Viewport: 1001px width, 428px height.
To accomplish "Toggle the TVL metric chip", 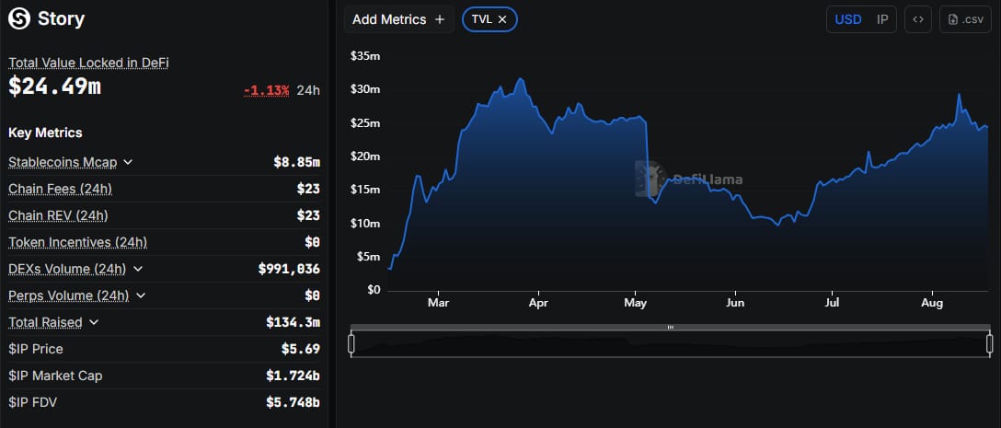I will click(481, 19).
